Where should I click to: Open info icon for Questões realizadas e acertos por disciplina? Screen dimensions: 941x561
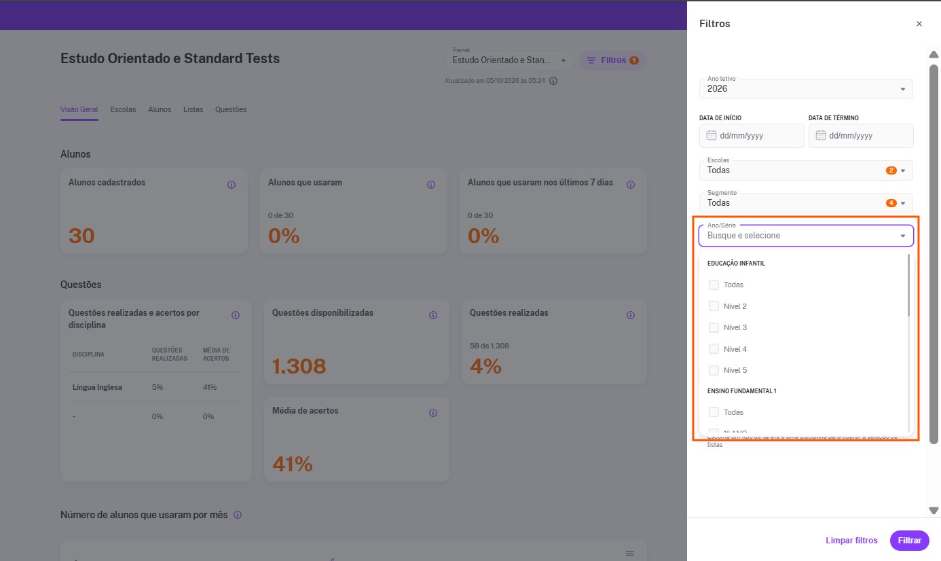(236, 315)
